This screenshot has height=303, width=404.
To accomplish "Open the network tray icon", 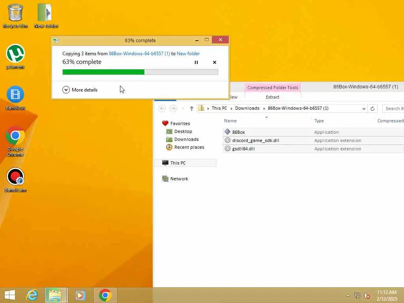I will (357, 295).
